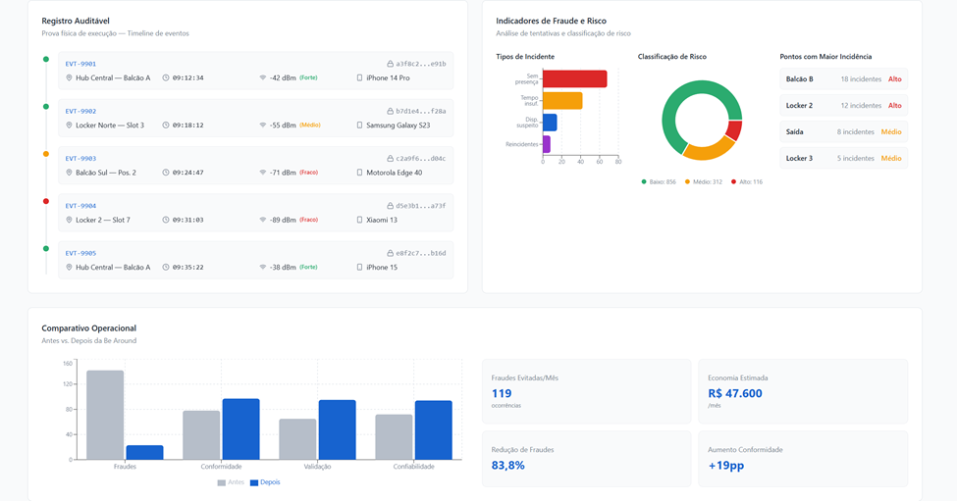This screenshot has height=501, width=957.
Task: Click the blue Depois bar for Confiabilidade
Action: click(x=433, y=429)
